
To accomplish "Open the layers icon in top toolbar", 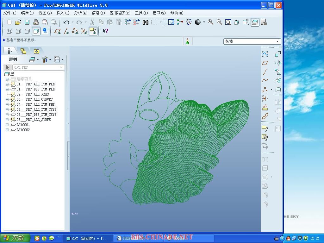I will point(255,22).
